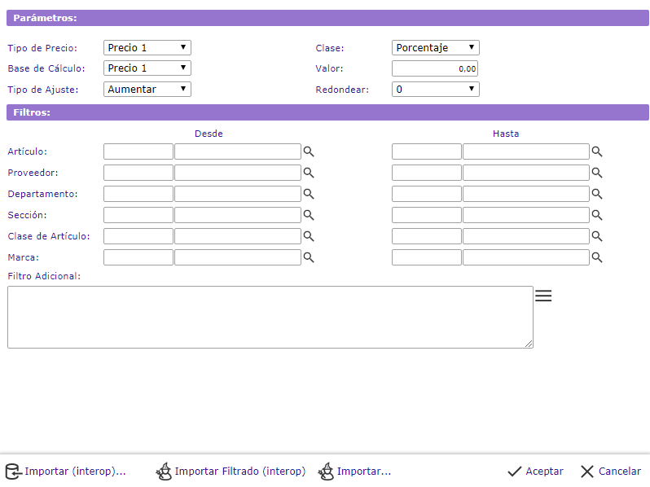This screenshot has height=487, width=650.
Task: Search Clase de Artículo Desde magnifier
Action: click(x=309, y=236)
